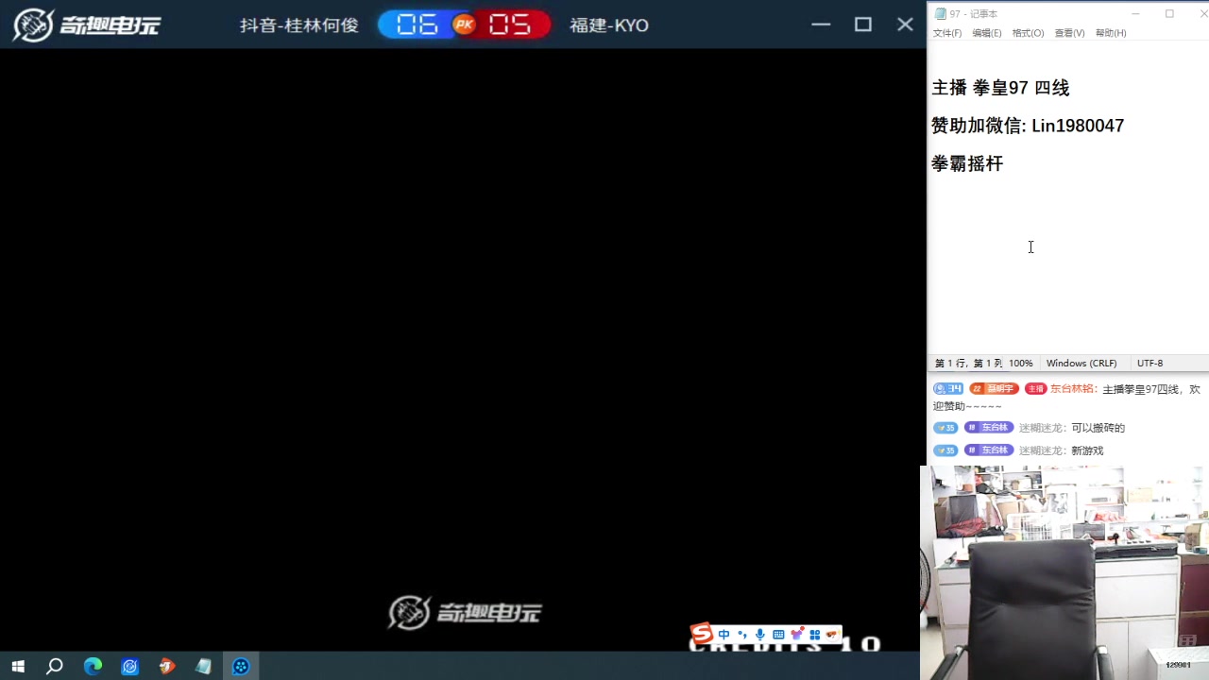The image size is (1209, 680).
Task: Click the Notepad icon in its title bar
Action: (941, 13)
